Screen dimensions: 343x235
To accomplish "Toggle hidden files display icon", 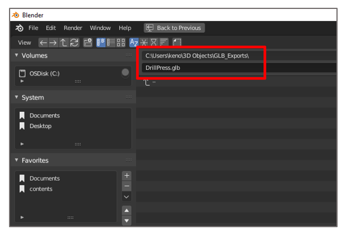I will [x=177, y=42].
